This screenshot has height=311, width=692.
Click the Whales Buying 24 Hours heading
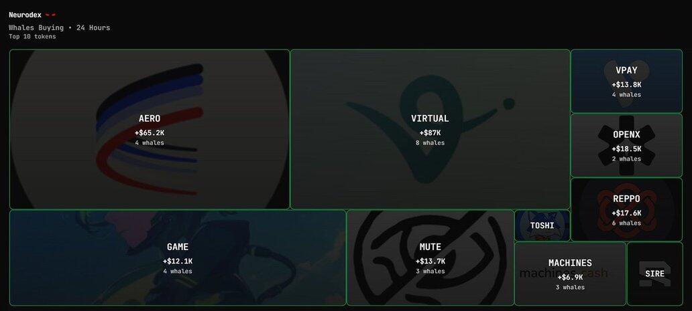tap(60, 27)
